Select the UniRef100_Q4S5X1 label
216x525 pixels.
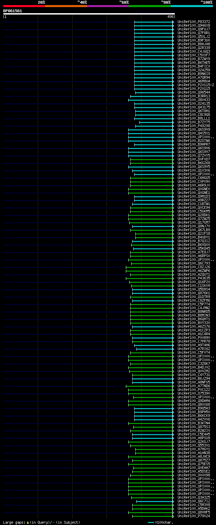tap(194, 133)
